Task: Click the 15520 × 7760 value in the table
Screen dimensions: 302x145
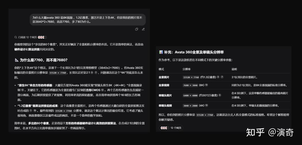Action: coord(191,77)
